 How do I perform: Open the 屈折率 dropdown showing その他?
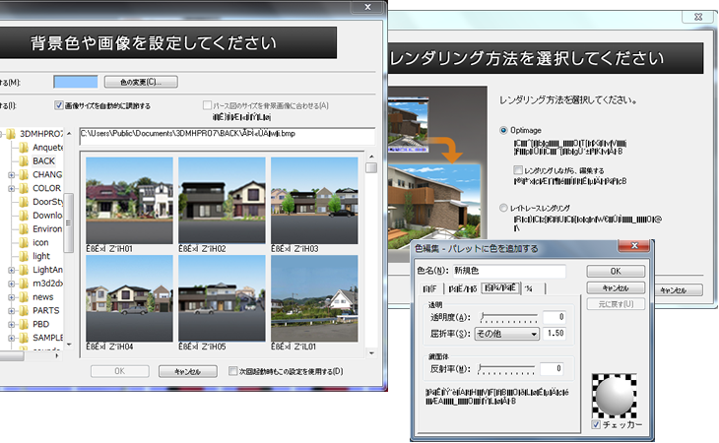(x=507, y=334)
